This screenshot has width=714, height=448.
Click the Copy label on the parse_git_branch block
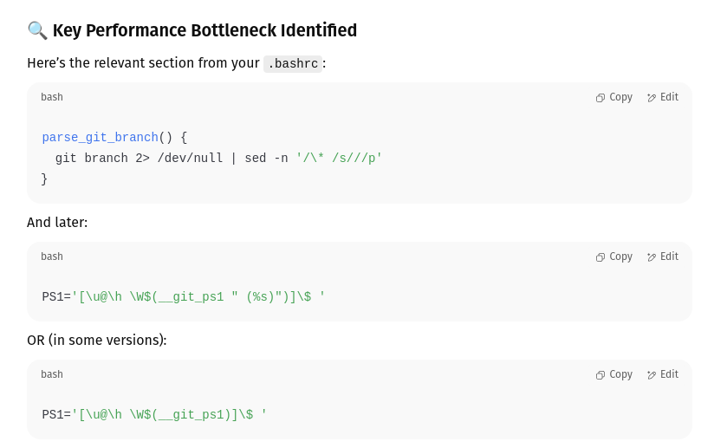tap(620, 97)
